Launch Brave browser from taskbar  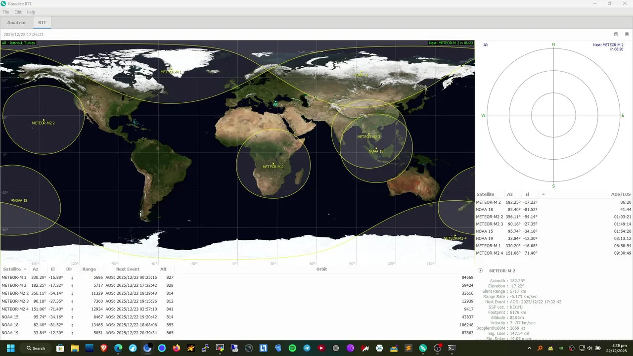pos(104,348)
